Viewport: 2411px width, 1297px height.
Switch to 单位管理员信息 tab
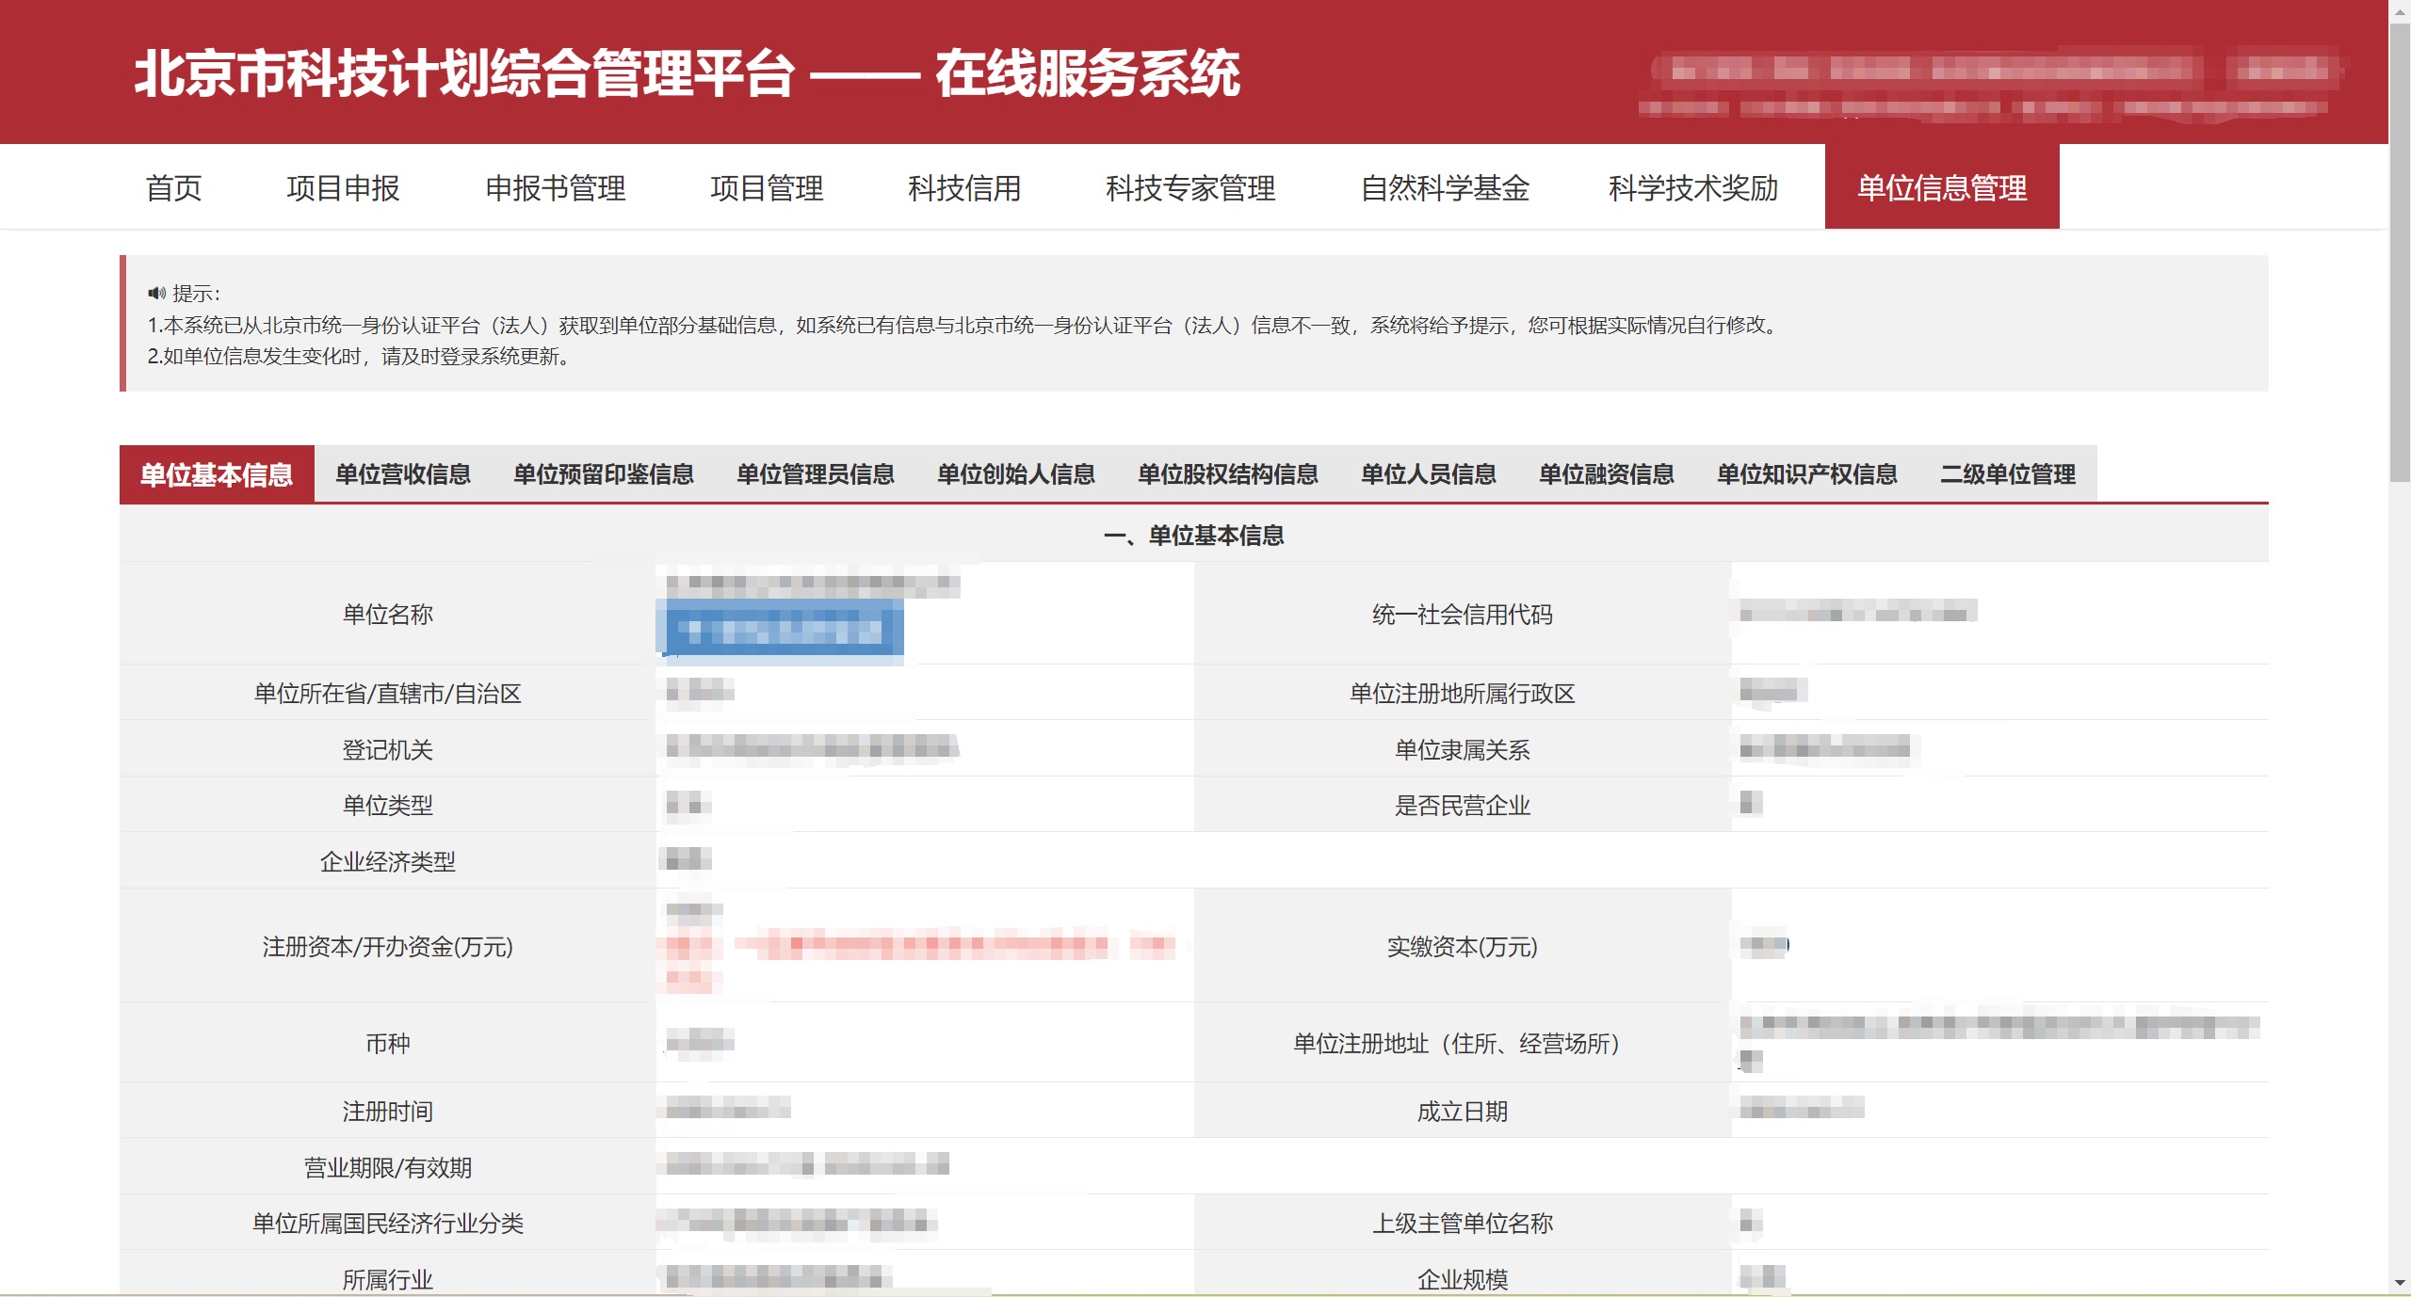click(816, 474)
